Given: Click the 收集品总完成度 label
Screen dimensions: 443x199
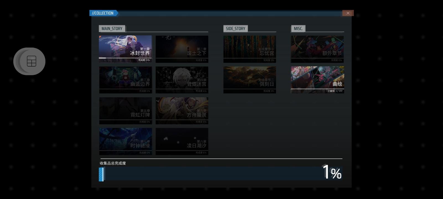Looking at the screenshot, I should (x=113, y=163).
